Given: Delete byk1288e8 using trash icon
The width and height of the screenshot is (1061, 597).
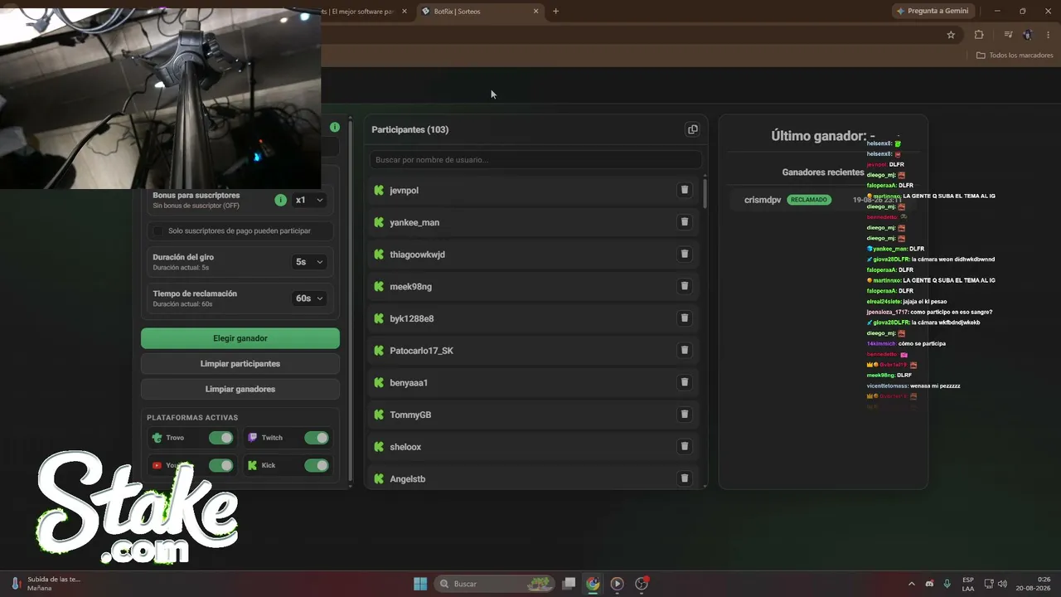Looking at the screenshot, I should (685, 318).
